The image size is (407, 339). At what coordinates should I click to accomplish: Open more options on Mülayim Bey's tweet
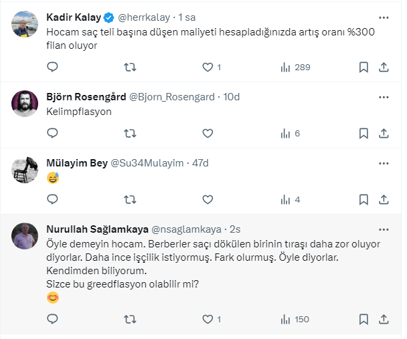(x=384, y=163)
